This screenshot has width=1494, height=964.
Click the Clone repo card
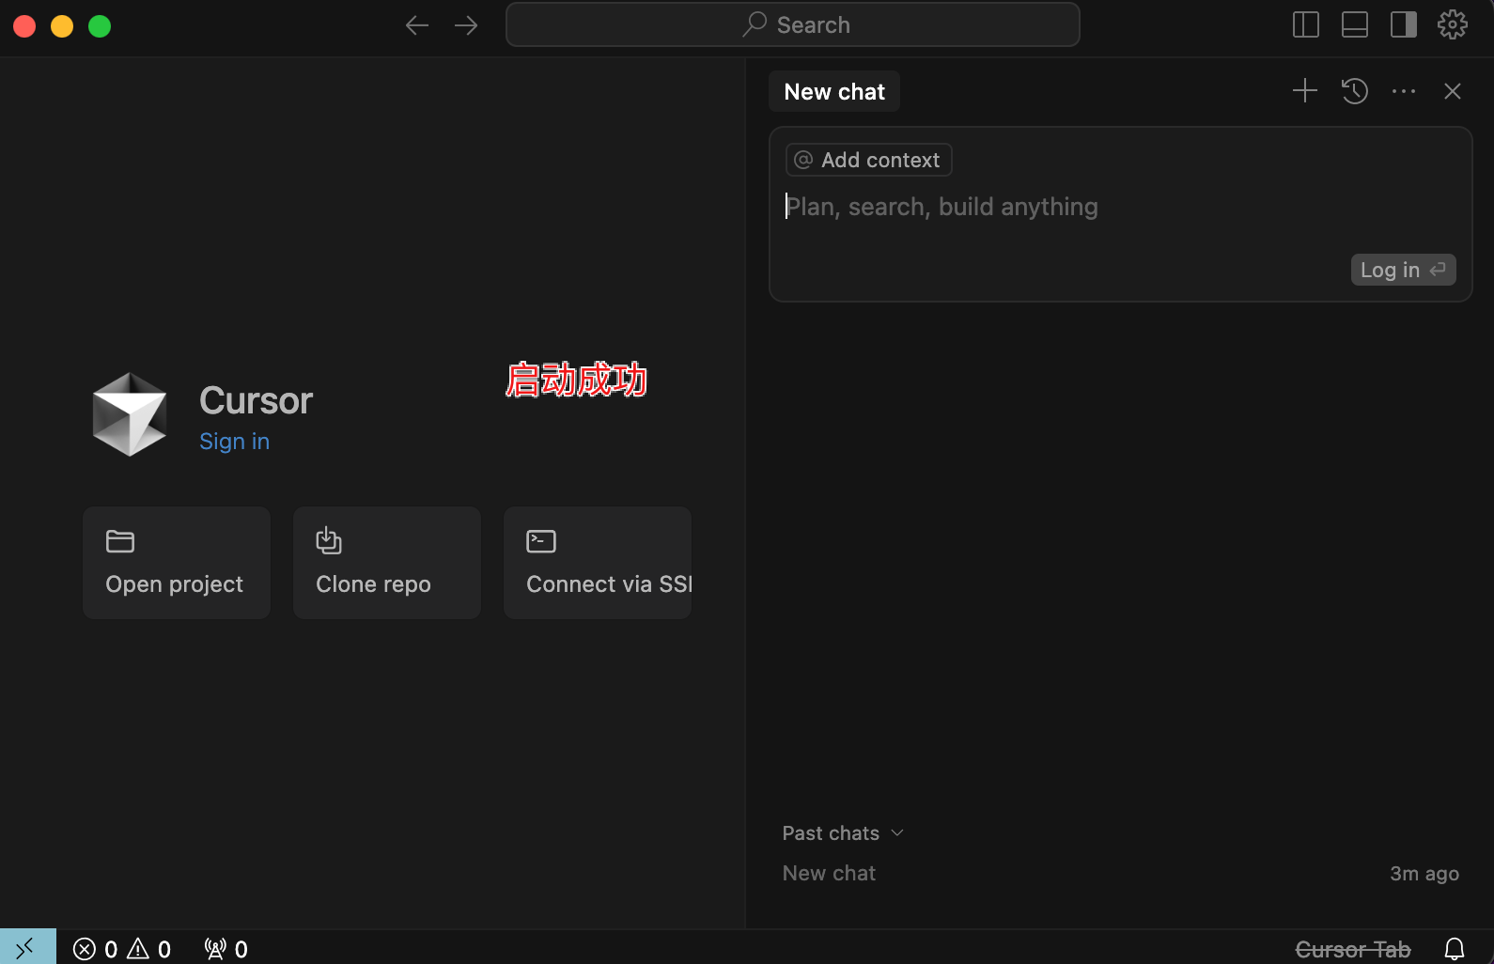(x=387, y=563)
